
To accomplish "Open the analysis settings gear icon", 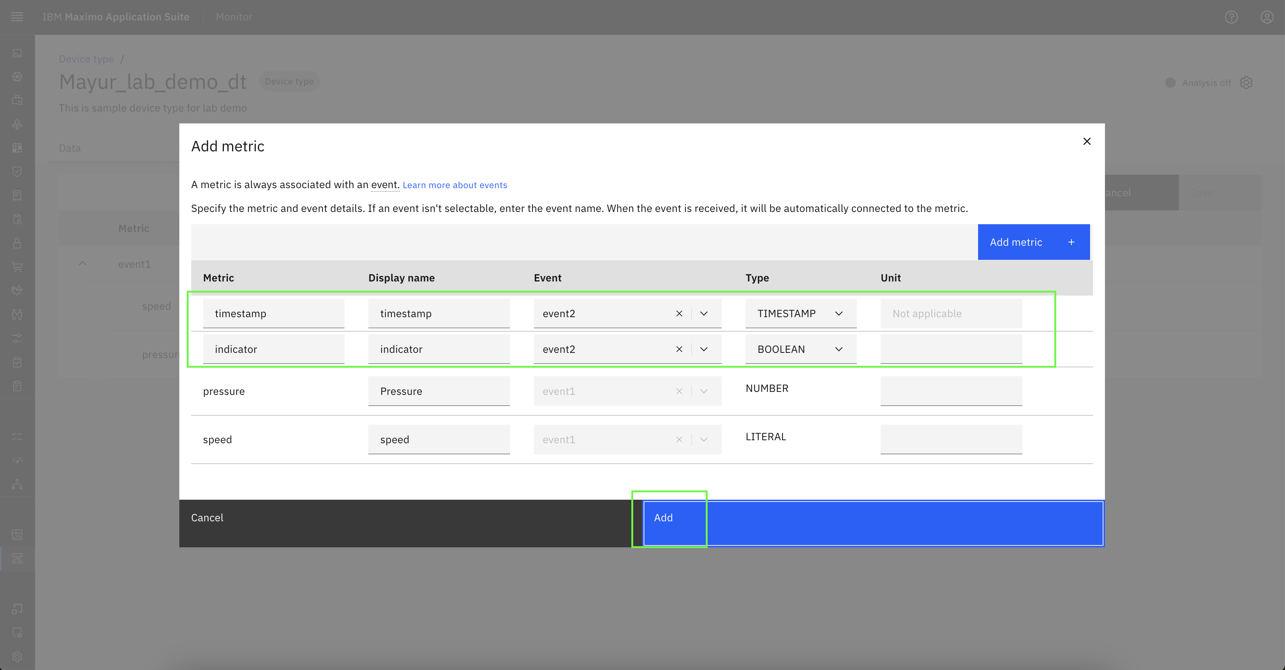I will (1246, 83).
